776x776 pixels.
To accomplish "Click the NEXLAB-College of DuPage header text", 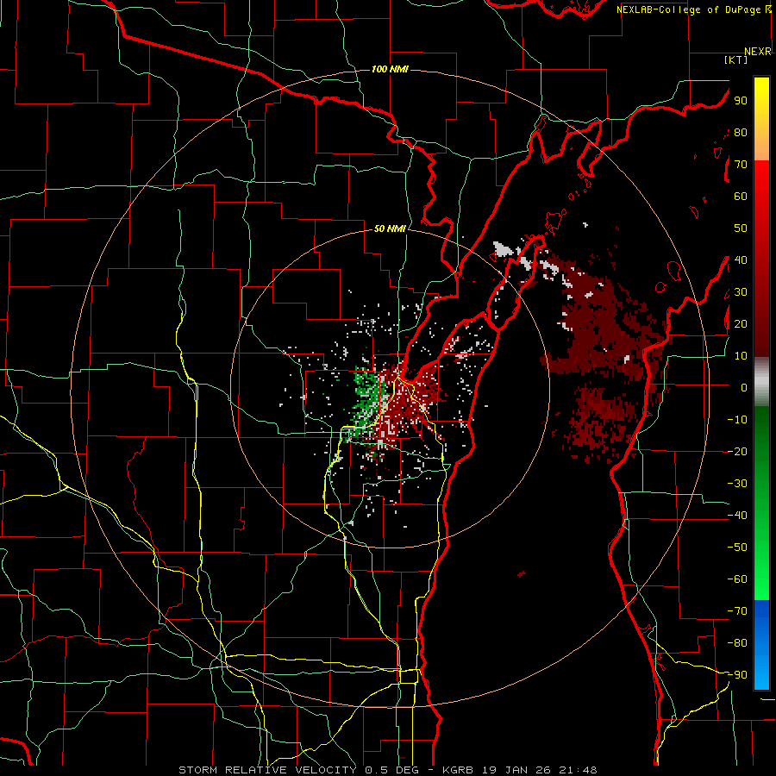I will coord(688,9).
